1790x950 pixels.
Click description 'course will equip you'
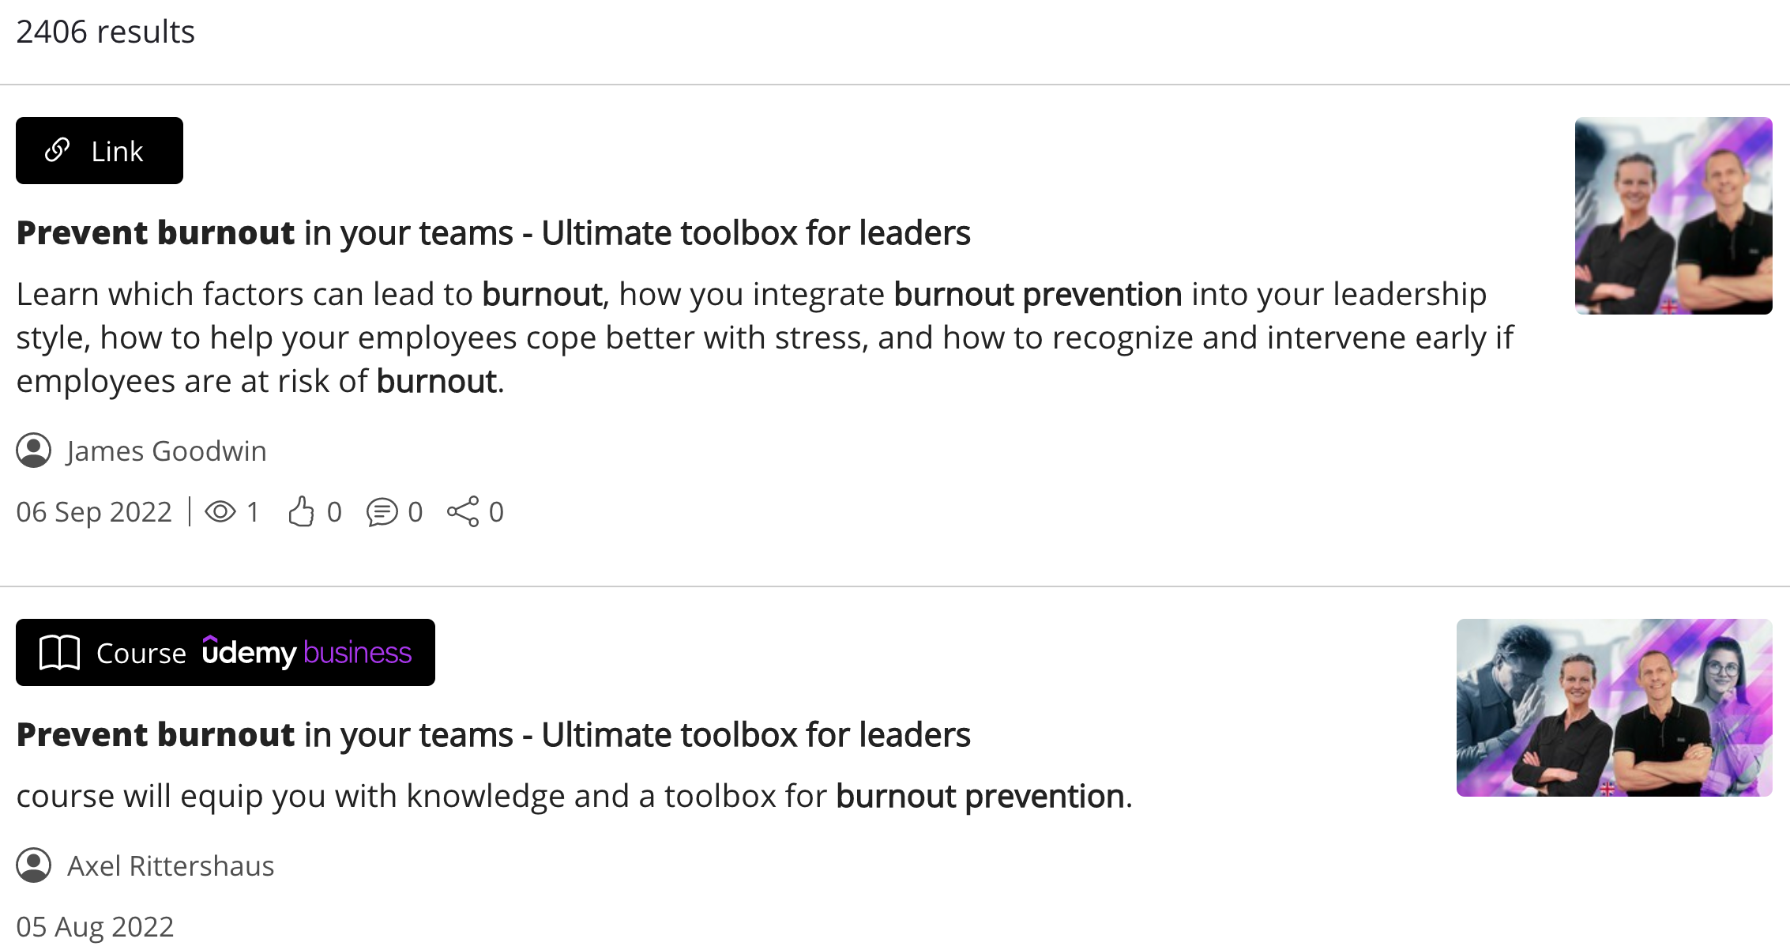point(574,796)
